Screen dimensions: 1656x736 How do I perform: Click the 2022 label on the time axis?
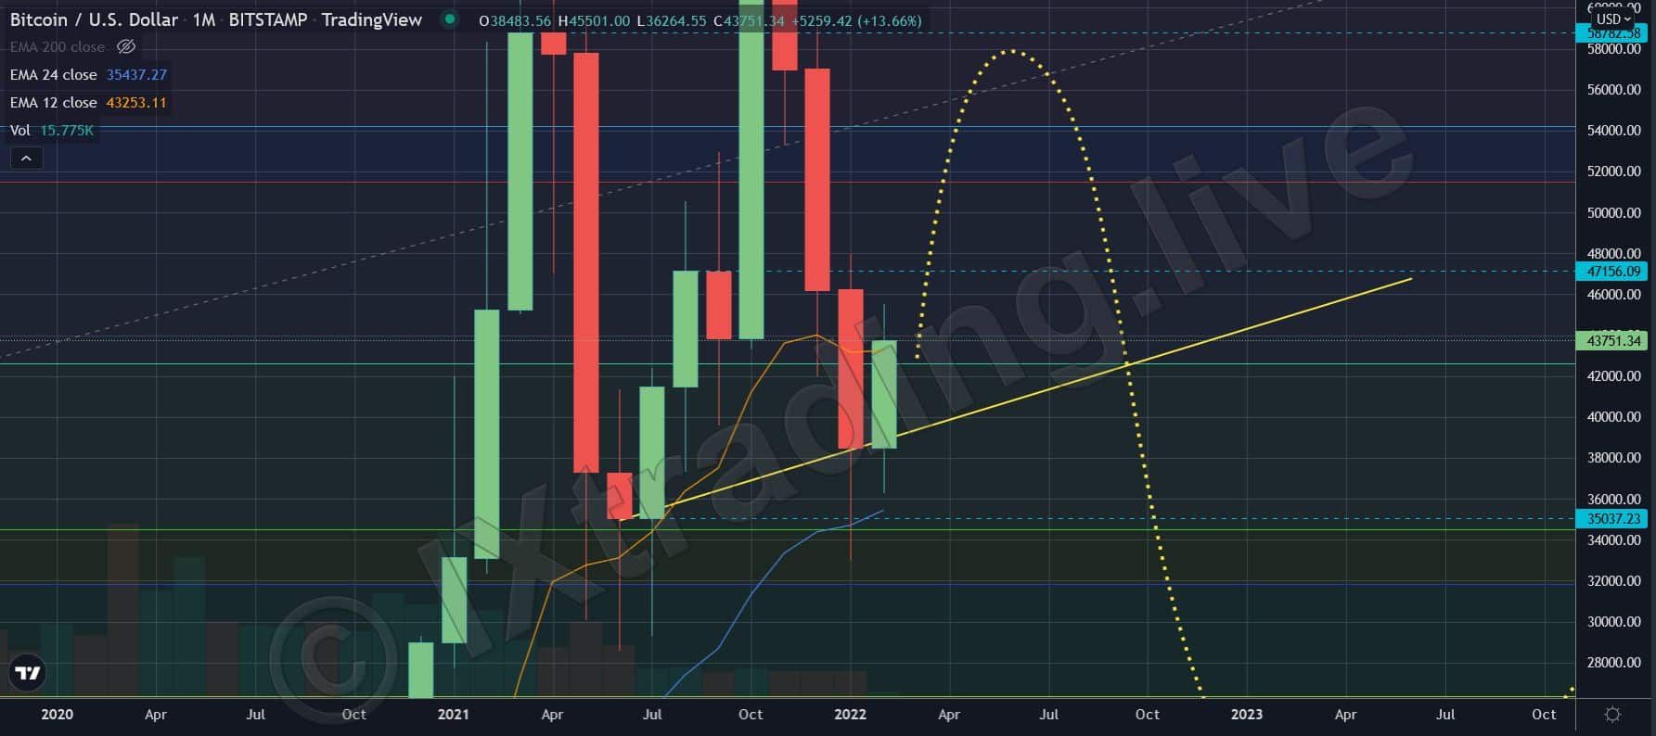pyautogui.click(x=850, y=714)
